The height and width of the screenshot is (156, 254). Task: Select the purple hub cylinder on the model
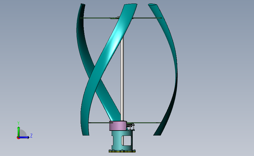point(118,126)
